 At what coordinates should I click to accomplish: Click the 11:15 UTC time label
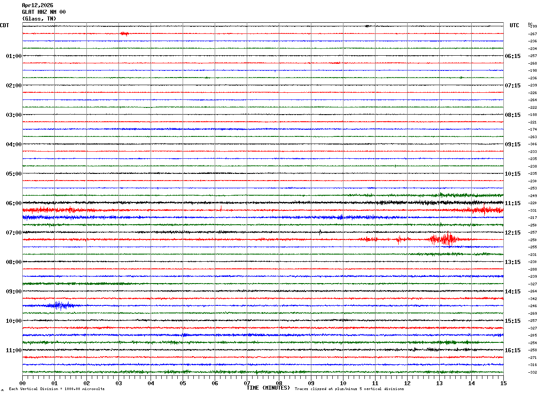512,203
